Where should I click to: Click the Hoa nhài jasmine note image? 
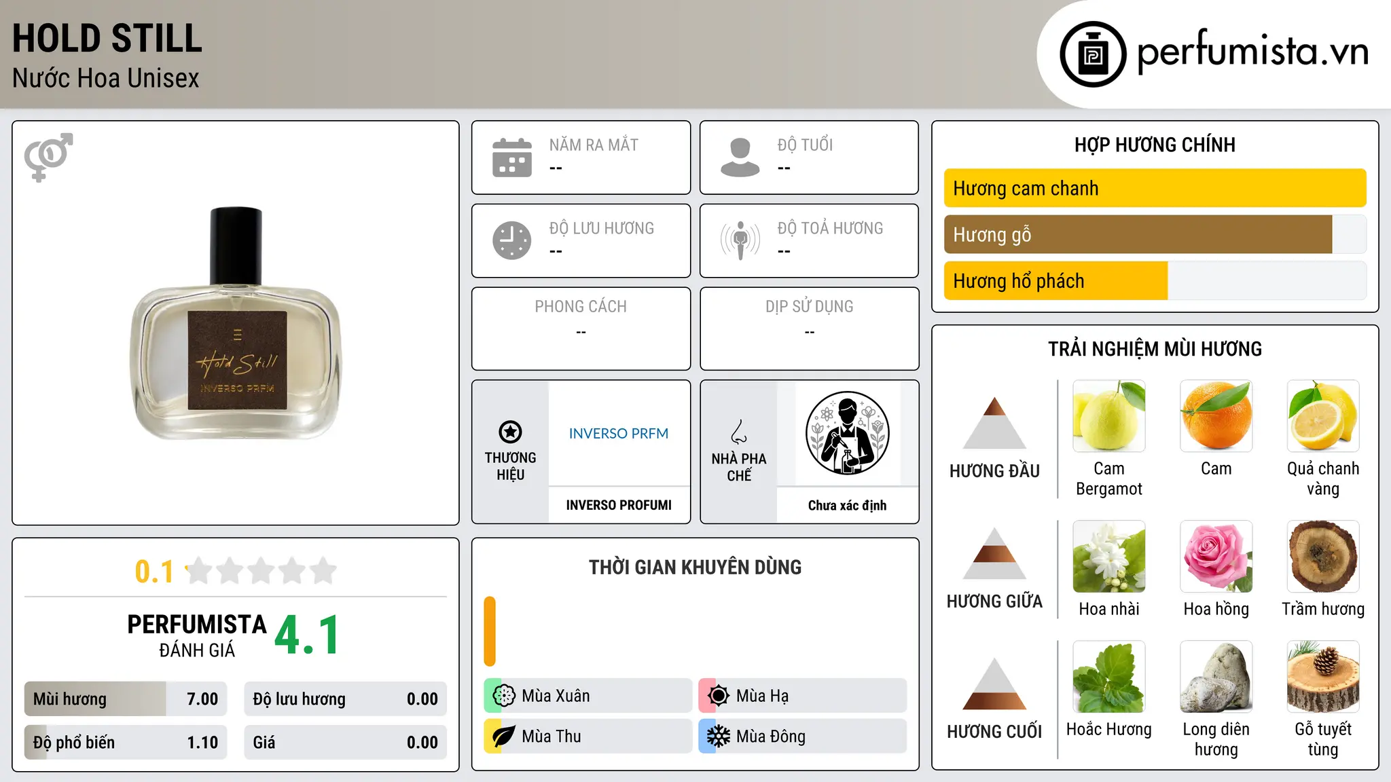pyautogui.click(x=1108, y=557)
